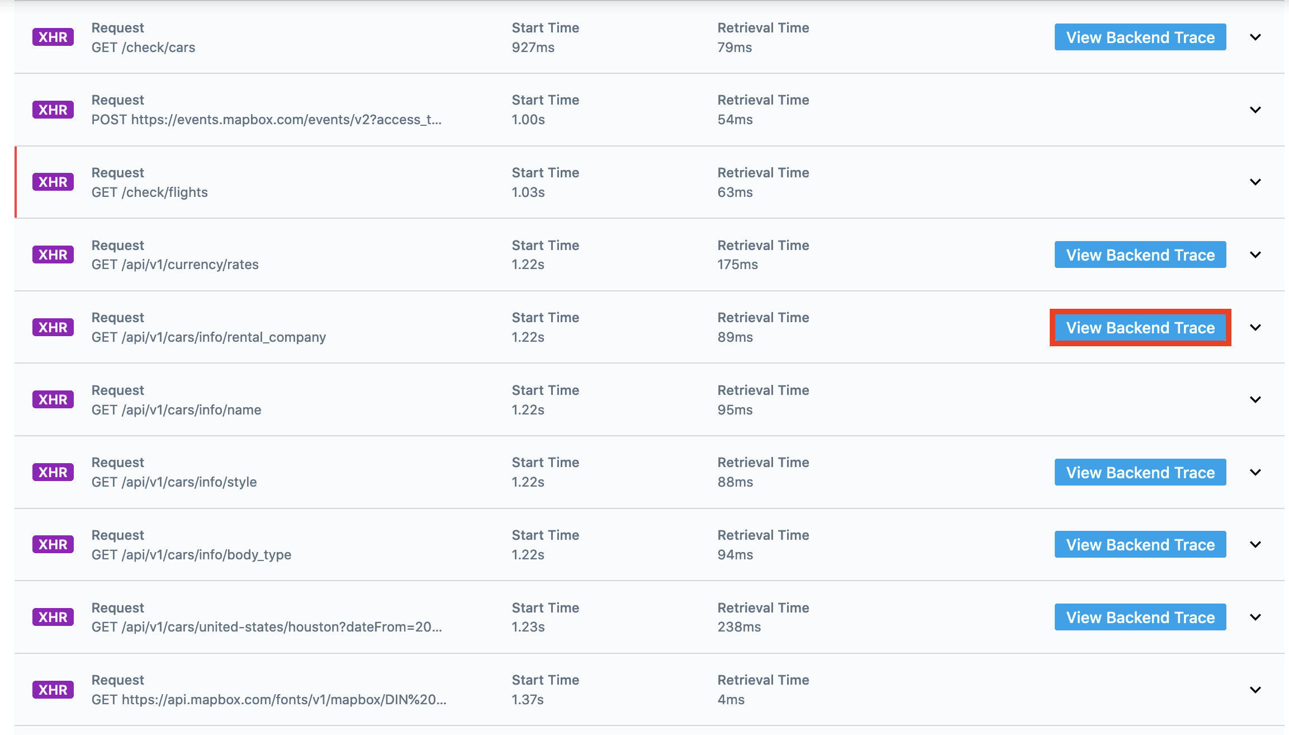View Backend Trace for cars/info/style
1289x735 pixels.
pos(1140,473)
